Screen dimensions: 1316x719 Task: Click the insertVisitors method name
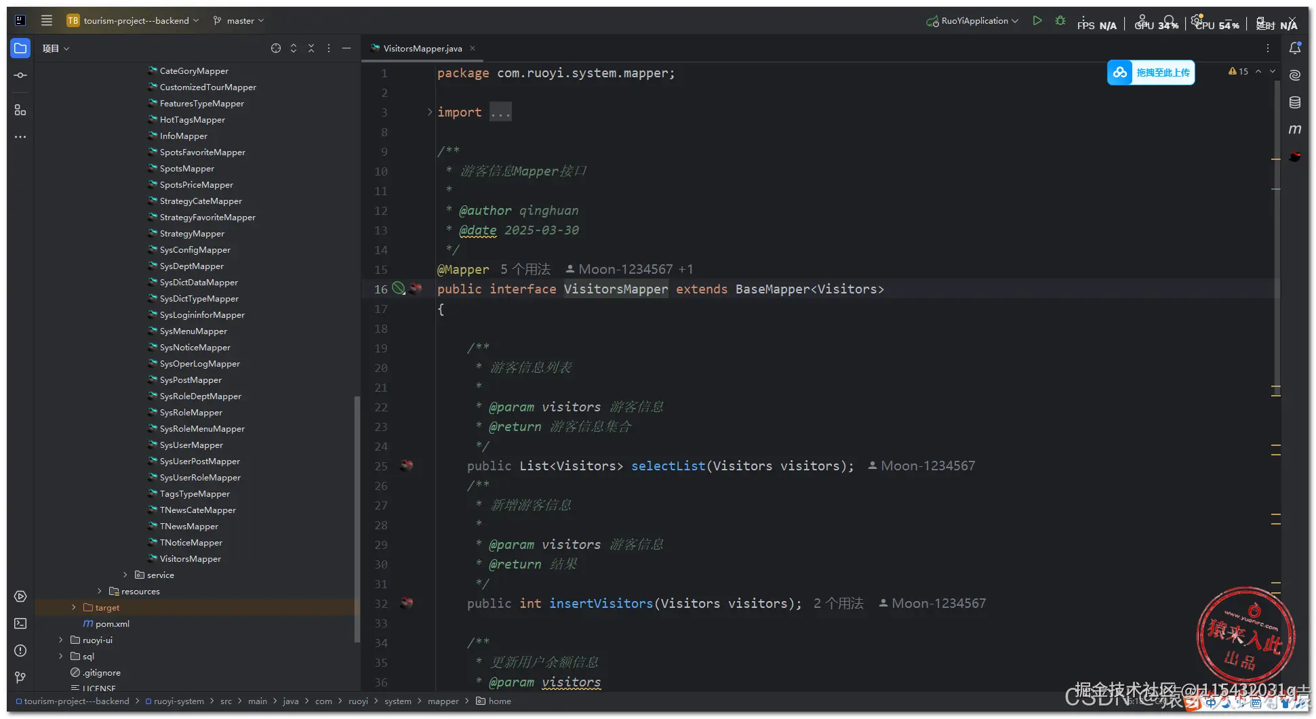pos(601,602)
